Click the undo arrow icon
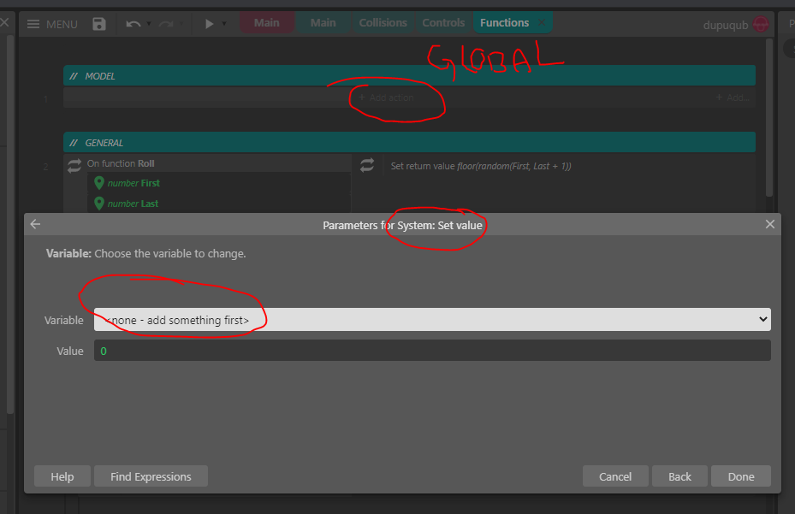Screen dimensions: 795x514 (x=133, y=24)
